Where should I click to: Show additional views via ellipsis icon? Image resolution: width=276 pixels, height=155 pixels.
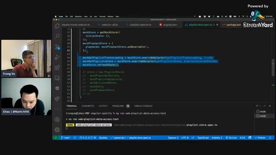click(x=57, y=109)
